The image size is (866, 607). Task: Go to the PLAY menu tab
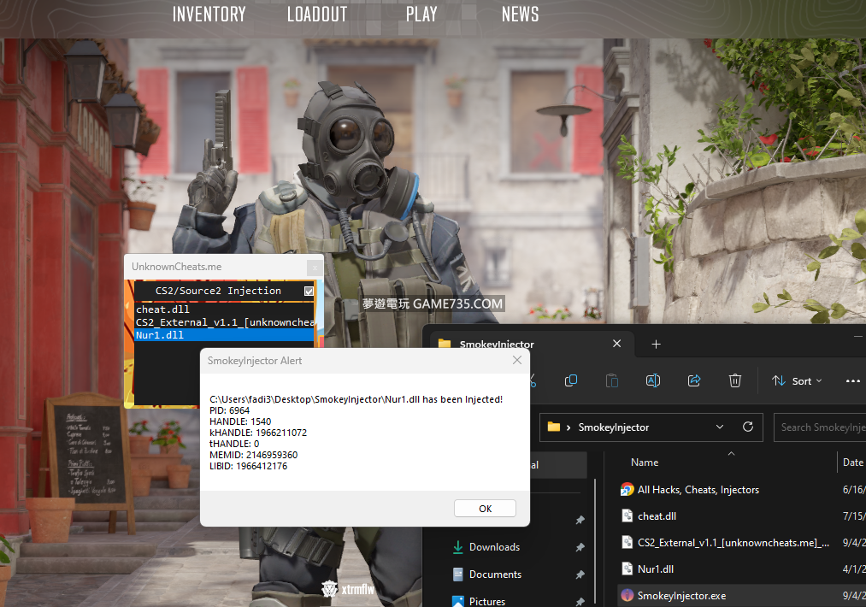[x=421, y=15]
